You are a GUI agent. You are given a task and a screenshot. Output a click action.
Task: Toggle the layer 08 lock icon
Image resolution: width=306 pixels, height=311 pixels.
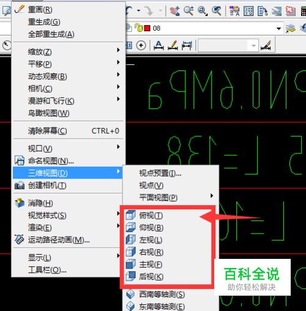tap(139, 28)
